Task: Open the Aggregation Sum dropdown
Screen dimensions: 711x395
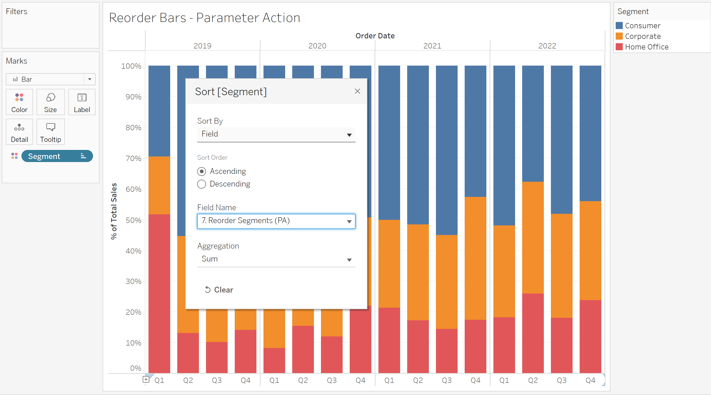Action: pos(276,259)
